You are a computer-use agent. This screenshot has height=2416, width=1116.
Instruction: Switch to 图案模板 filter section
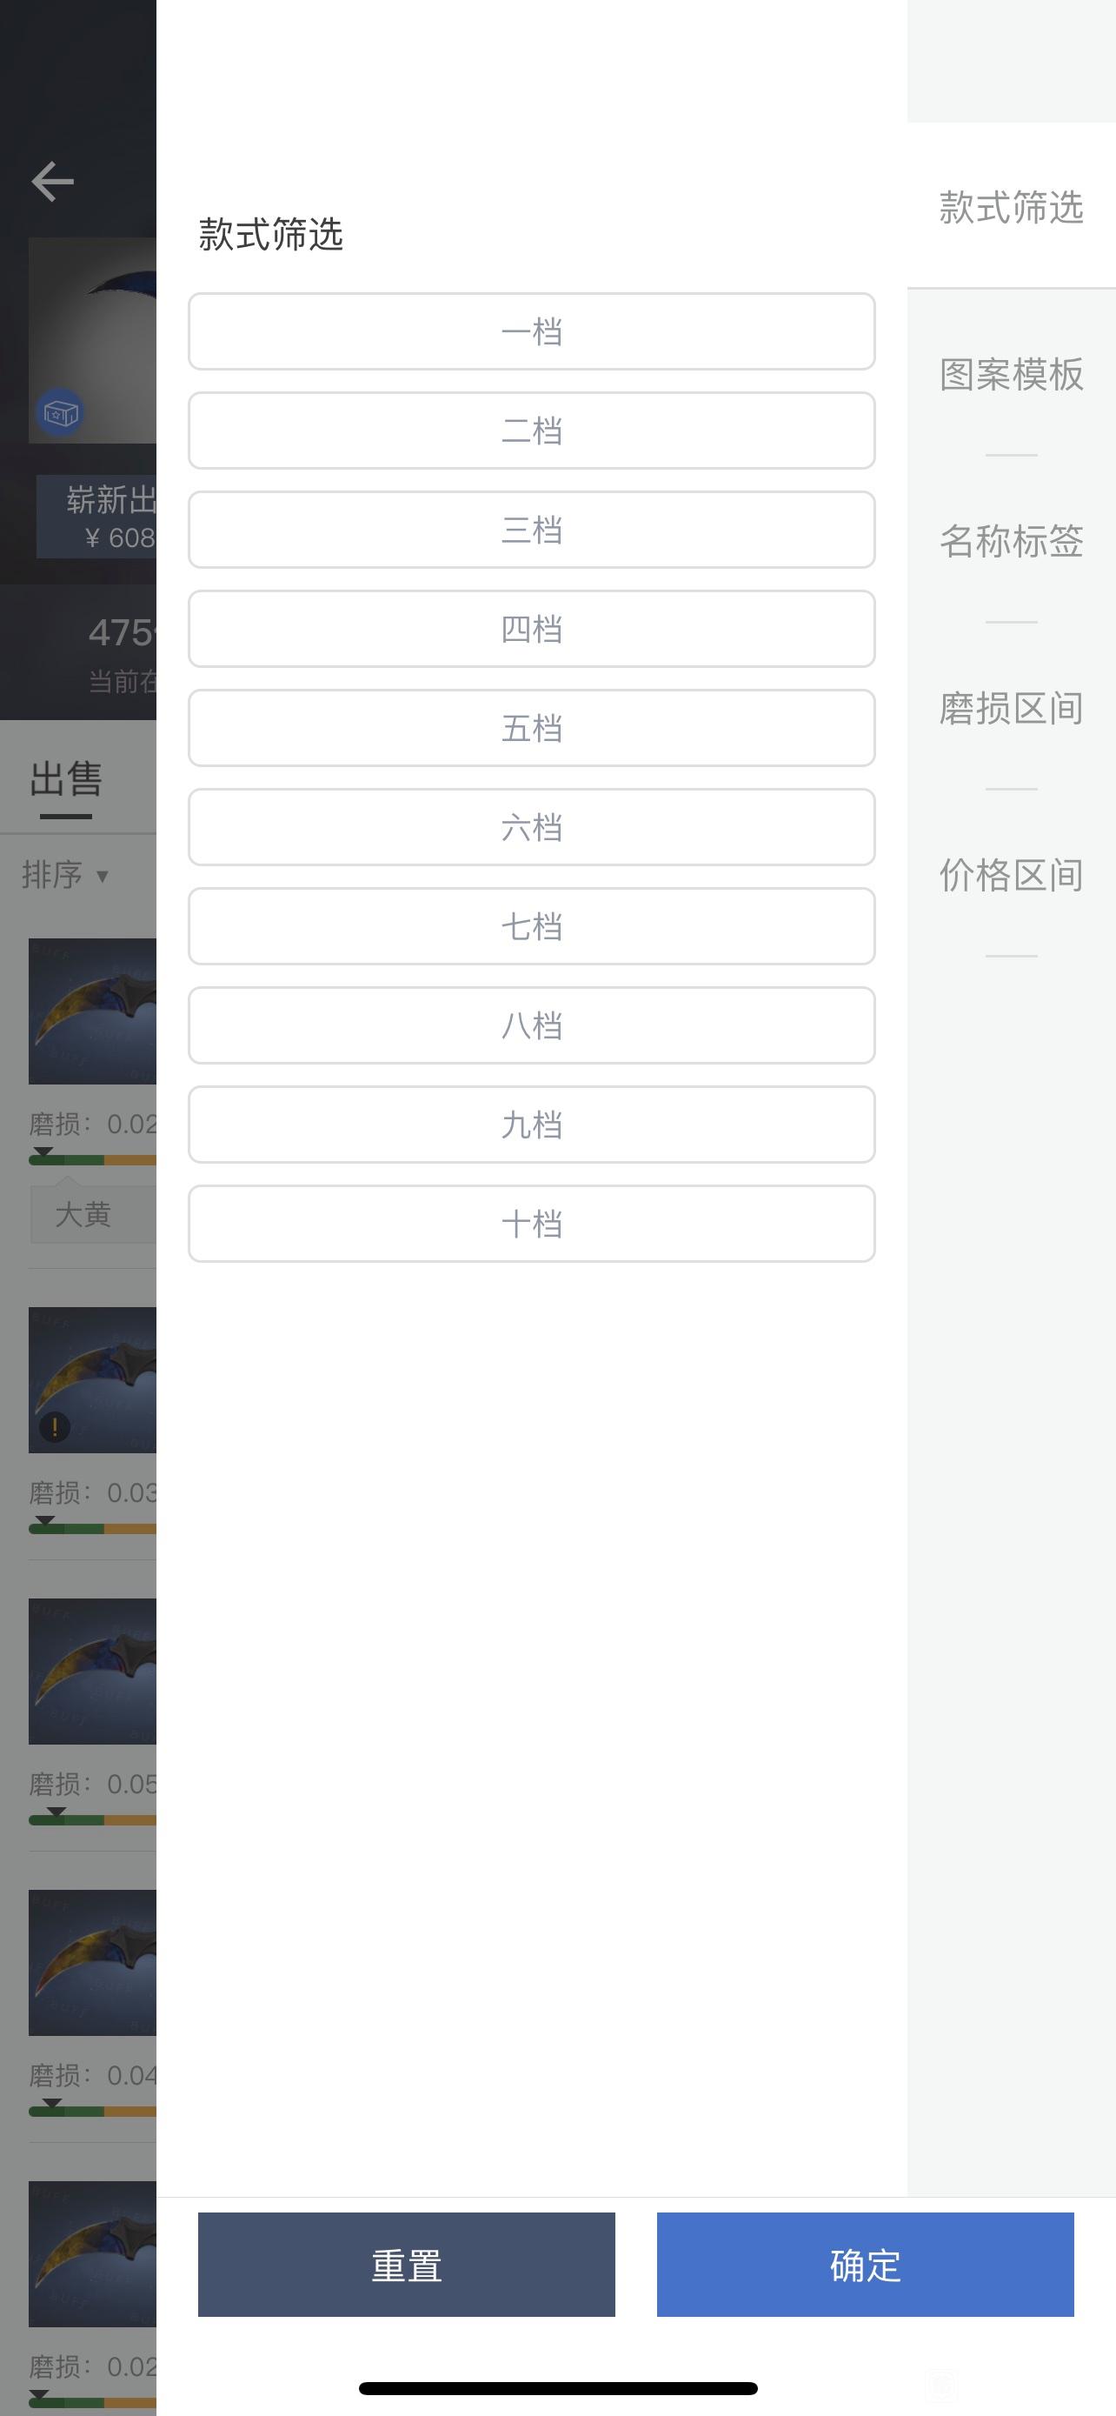(x=1011, y=373)
